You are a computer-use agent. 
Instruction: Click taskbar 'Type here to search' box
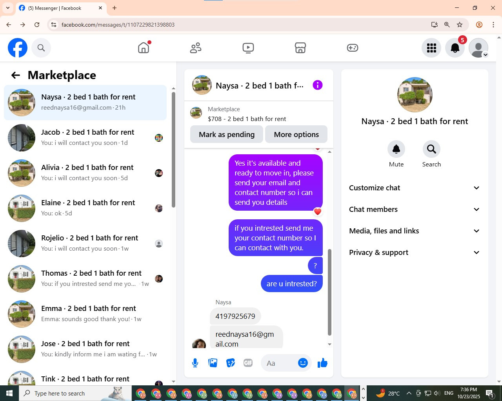coord(75,393)
